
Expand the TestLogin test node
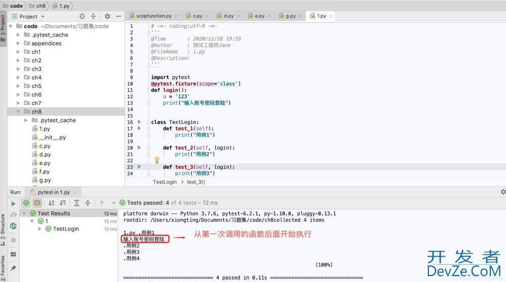[39, 229]
